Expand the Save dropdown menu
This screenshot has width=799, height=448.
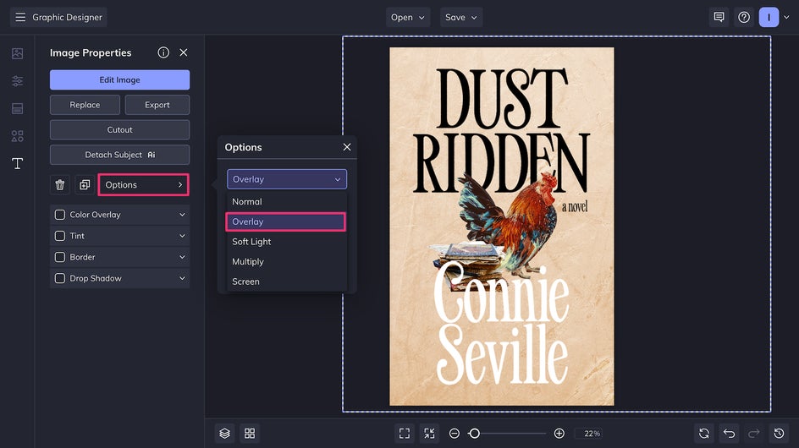click(x=461, y=17)
